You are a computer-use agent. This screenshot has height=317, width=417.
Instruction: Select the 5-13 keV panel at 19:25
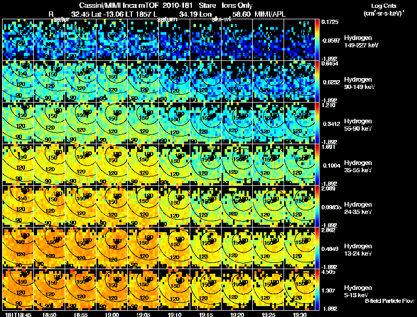click(x=268, y=290)
